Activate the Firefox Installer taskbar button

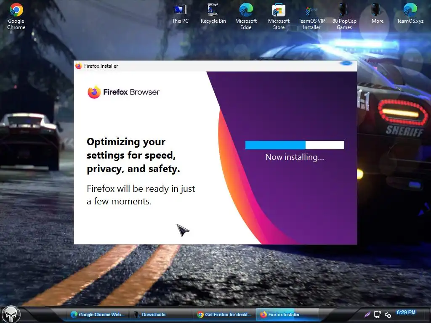point(287,315)
